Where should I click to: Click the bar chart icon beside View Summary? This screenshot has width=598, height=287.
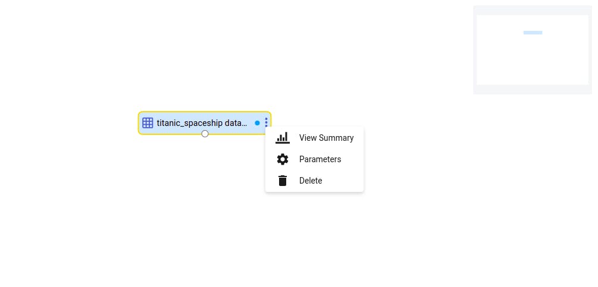pyautogui.click(x=283, y=138)
